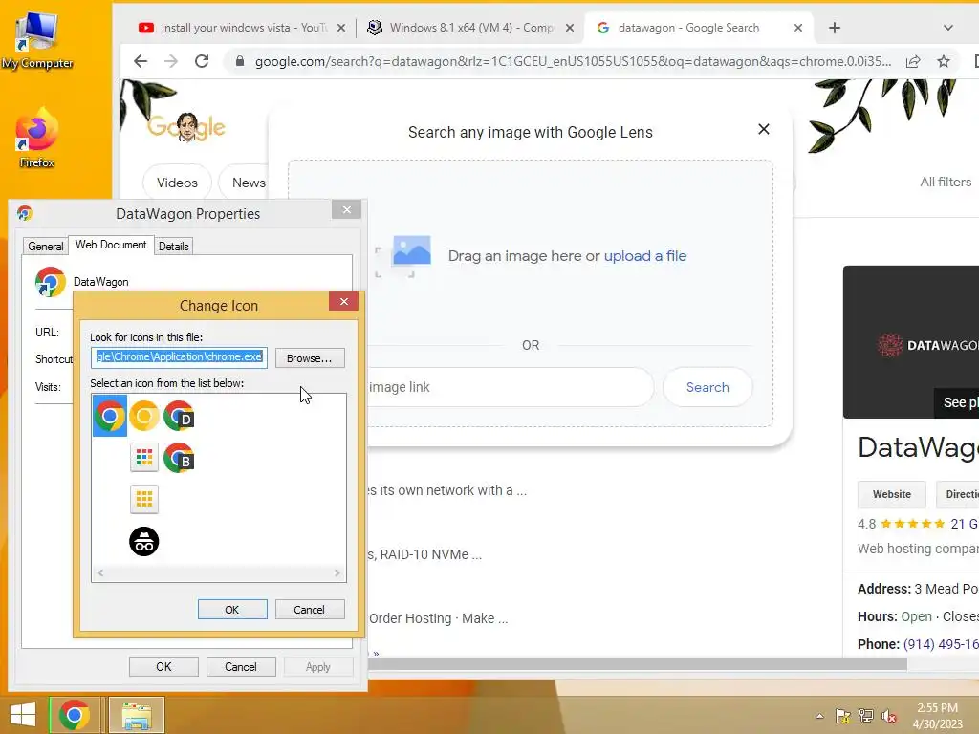This screenshot has height=734, width=979.
Task: Open the taskbar clock and date
Action: (x=937, y=715)
